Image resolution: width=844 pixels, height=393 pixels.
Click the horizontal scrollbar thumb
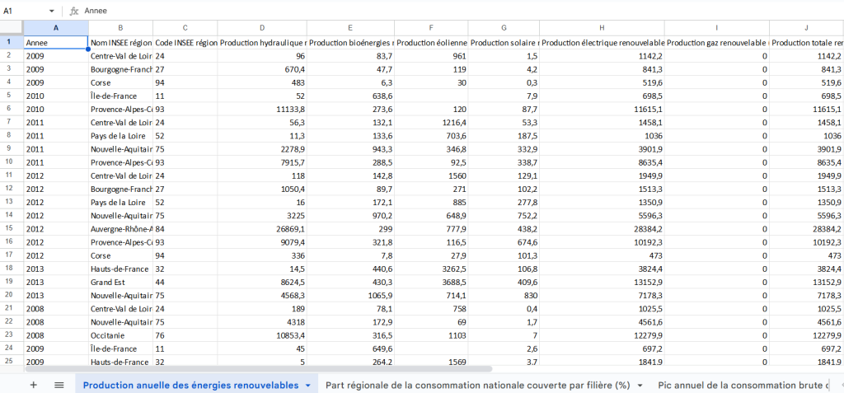[258, 369]
